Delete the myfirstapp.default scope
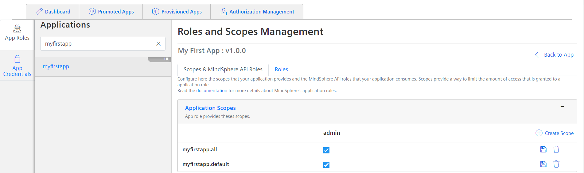The width and height of the screenshot is (584, 173). (556, 164)
